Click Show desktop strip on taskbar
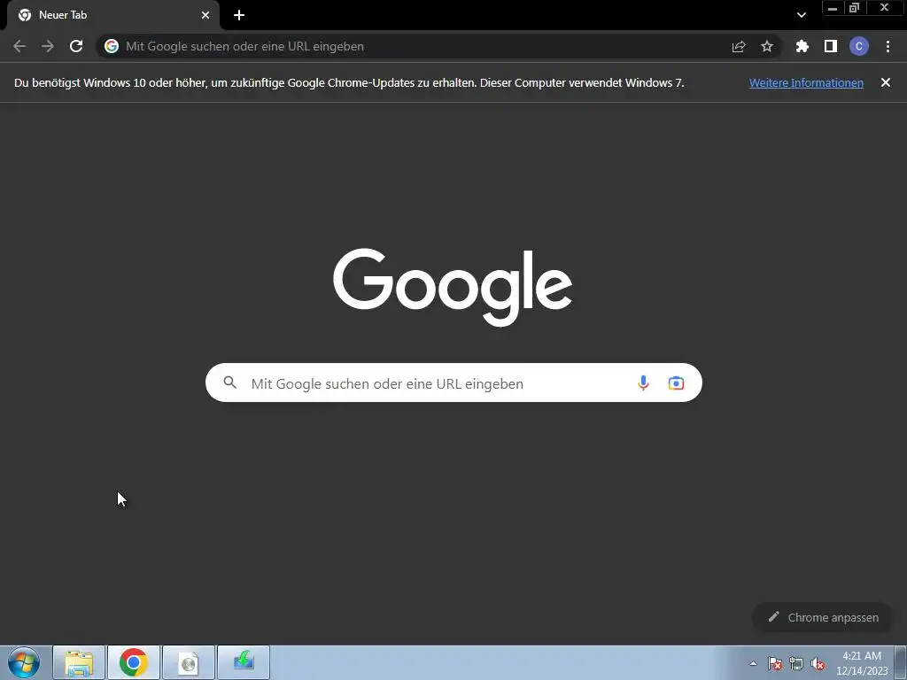 901,662
